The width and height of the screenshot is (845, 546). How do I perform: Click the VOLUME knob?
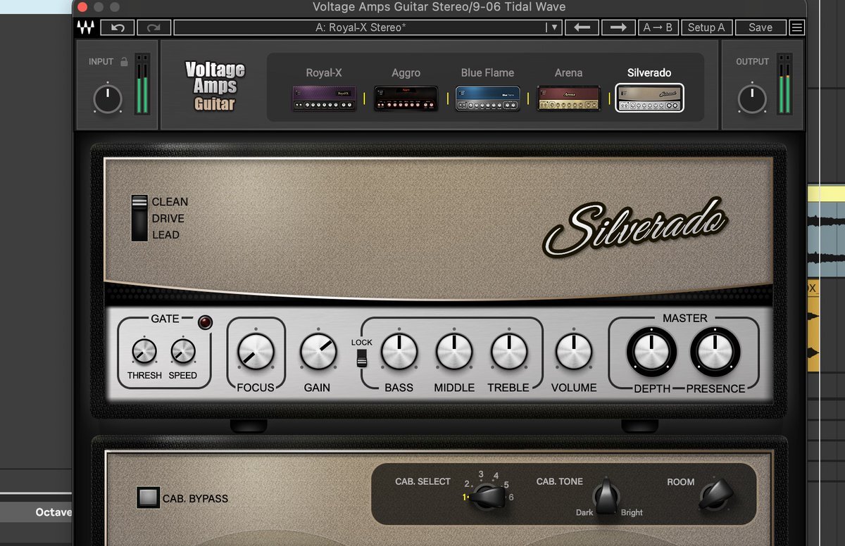pyautogui.click(x=574, y=352)
